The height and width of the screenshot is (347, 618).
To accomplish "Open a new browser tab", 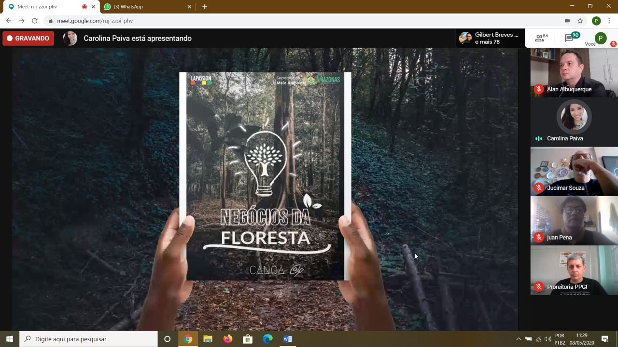I will coord(205,7).
